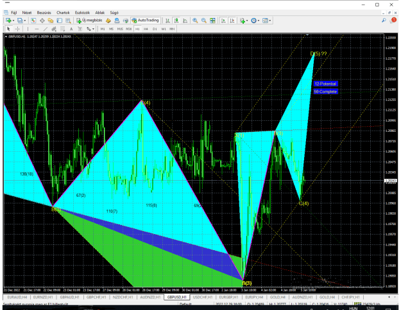This screenshot has height=310, width=401.
Task: Open the Chartok menu
Action: click(x=63, y=12)
